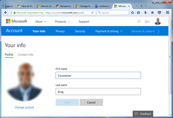Open the Support link
Viewport: 173px width, 118px height.
[x=84, y=22]
